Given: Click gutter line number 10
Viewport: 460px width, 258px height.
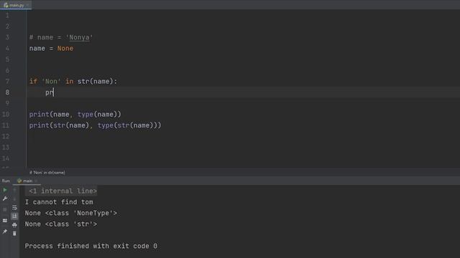Looking at the screenshot, I should pyautogui.click(x=6, y=114).
